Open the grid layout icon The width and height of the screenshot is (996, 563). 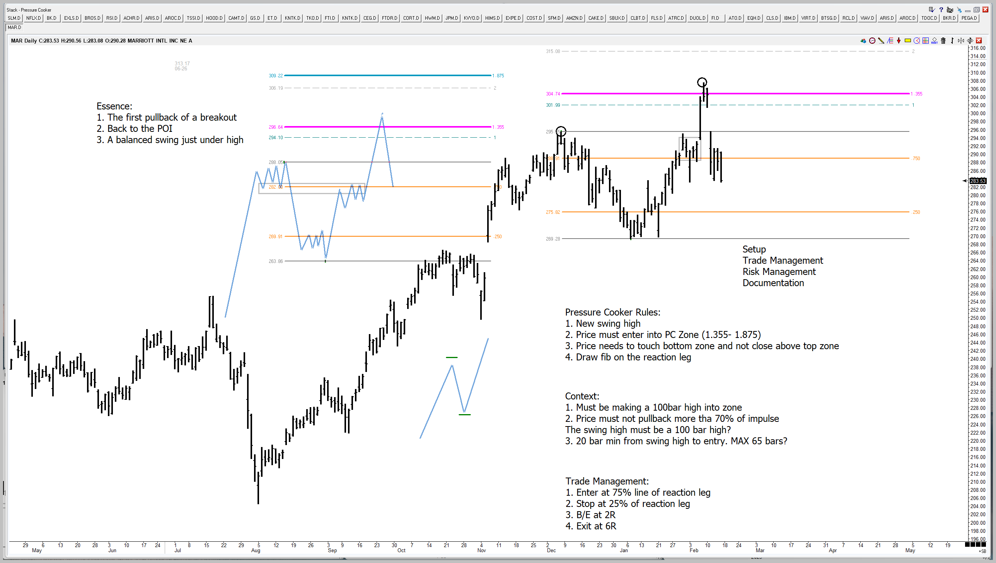click(926, 41)
